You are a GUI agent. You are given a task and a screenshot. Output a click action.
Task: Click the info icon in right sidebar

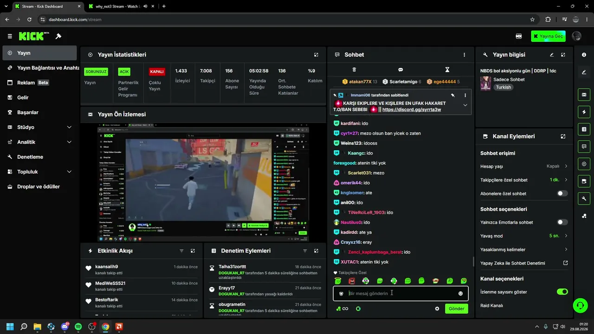tap(584, 55)
